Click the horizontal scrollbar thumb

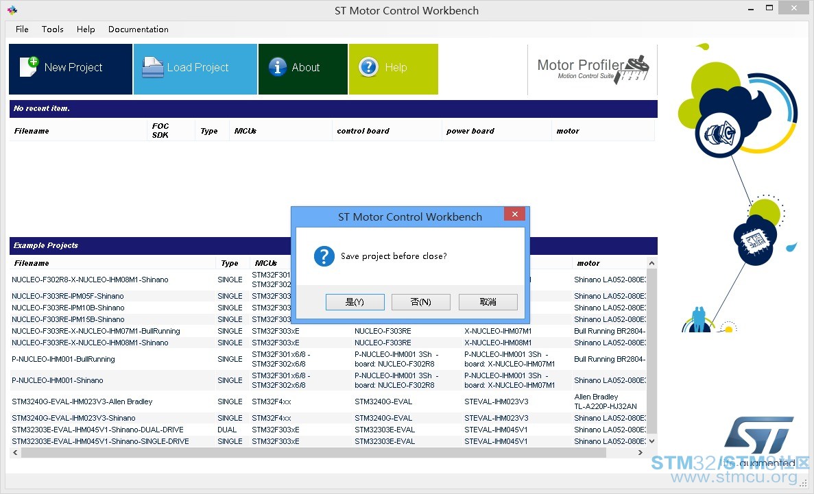pyautogui.click(x=313, y=452)
